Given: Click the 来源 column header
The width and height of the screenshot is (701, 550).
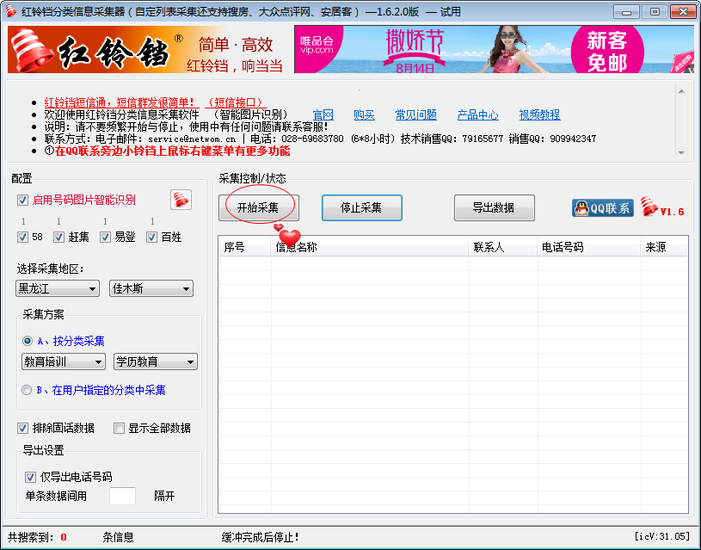Looking at the screenshot, I should click(x=664, y=247).
